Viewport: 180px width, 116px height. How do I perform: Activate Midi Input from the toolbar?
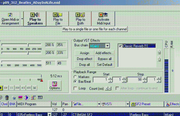(x=103, y=19)
